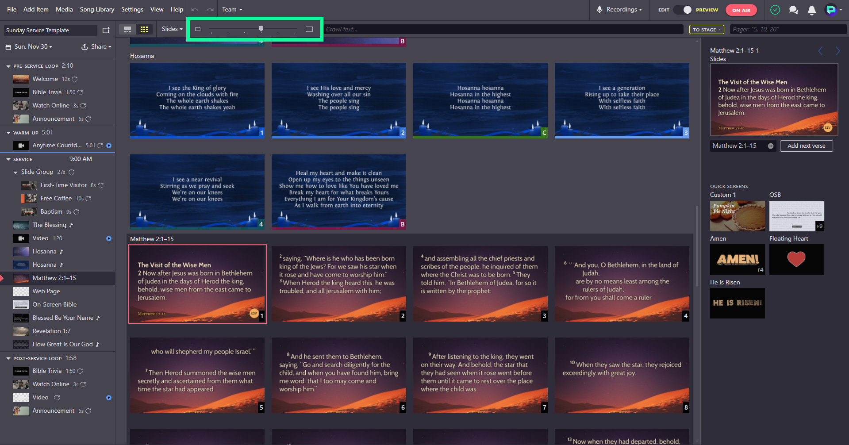Select the Pumpkin Pie Night quick screen
The height and width of the screenshot is (445, 849).
pyautogui.click(x=737, y=216)
